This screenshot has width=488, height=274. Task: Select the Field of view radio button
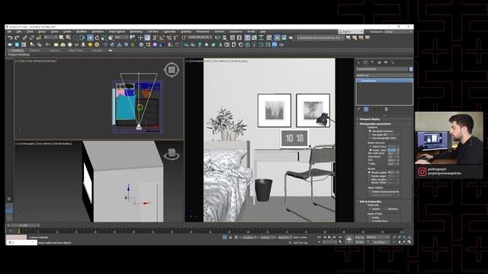370,146
